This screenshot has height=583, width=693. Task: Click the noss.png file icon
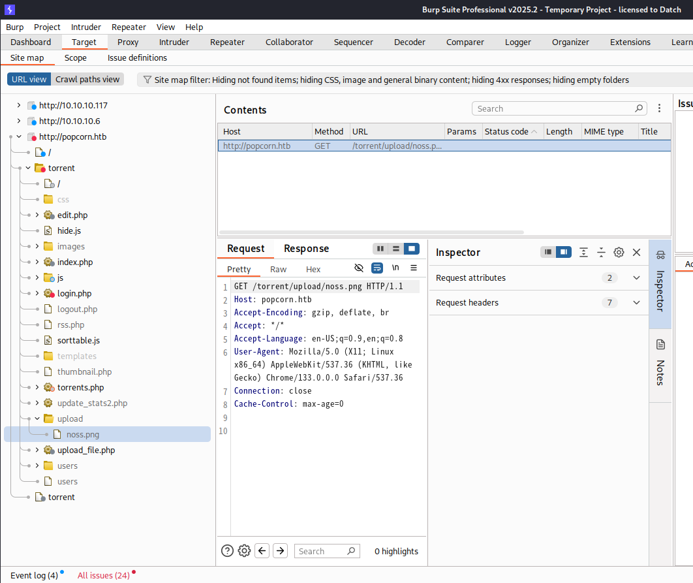tap(57, 434)
